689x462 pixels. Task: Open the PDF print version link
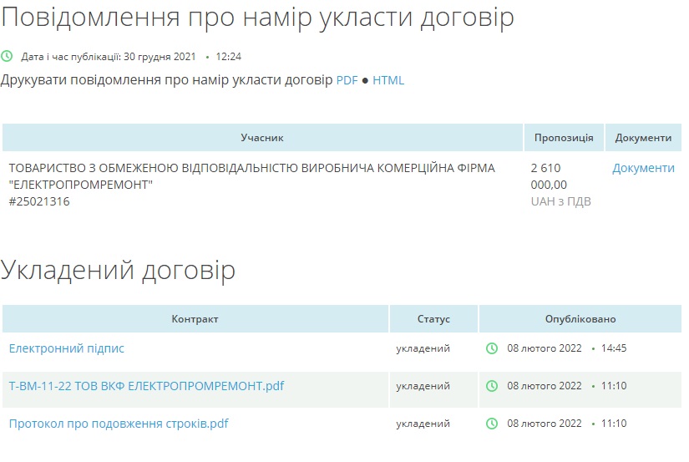pyautogui.click(x=347, y=80)
